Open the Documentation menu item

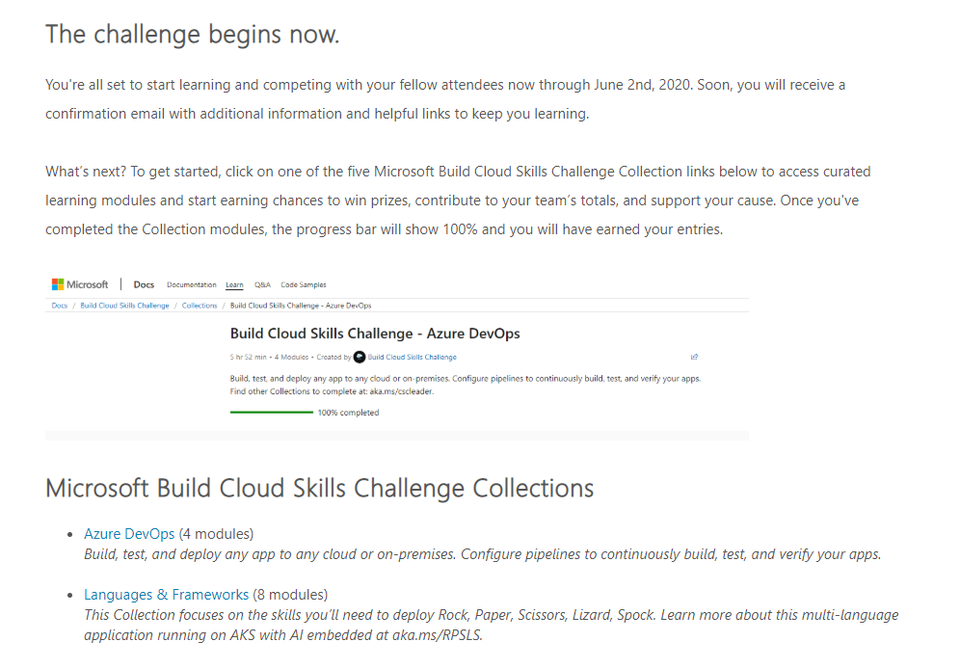tap(191, 285)
